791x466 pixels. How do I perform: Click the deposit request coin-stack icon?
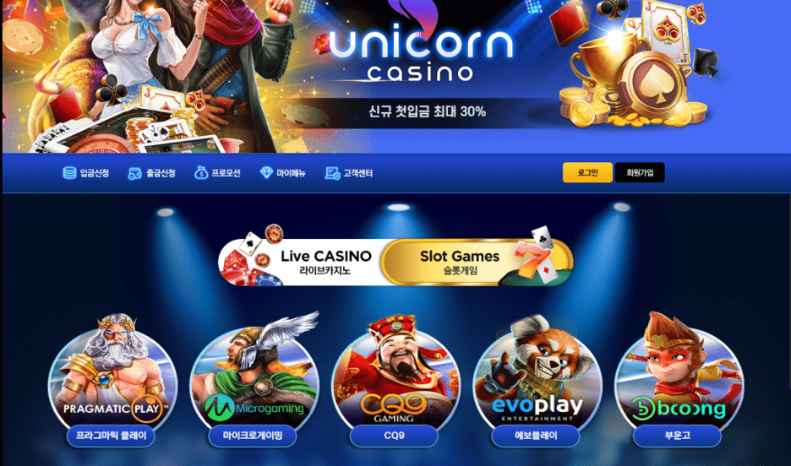coord(69,173)
